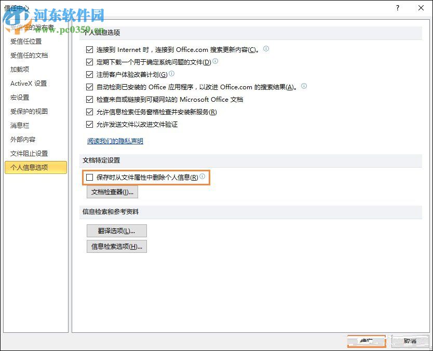Click the 确定 button to confirm

point(367,341)
